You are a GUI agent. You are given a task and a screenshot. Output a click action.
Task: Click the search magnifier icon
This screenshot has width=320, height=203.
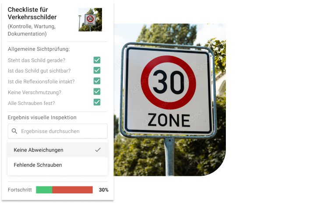coord(14,131)
